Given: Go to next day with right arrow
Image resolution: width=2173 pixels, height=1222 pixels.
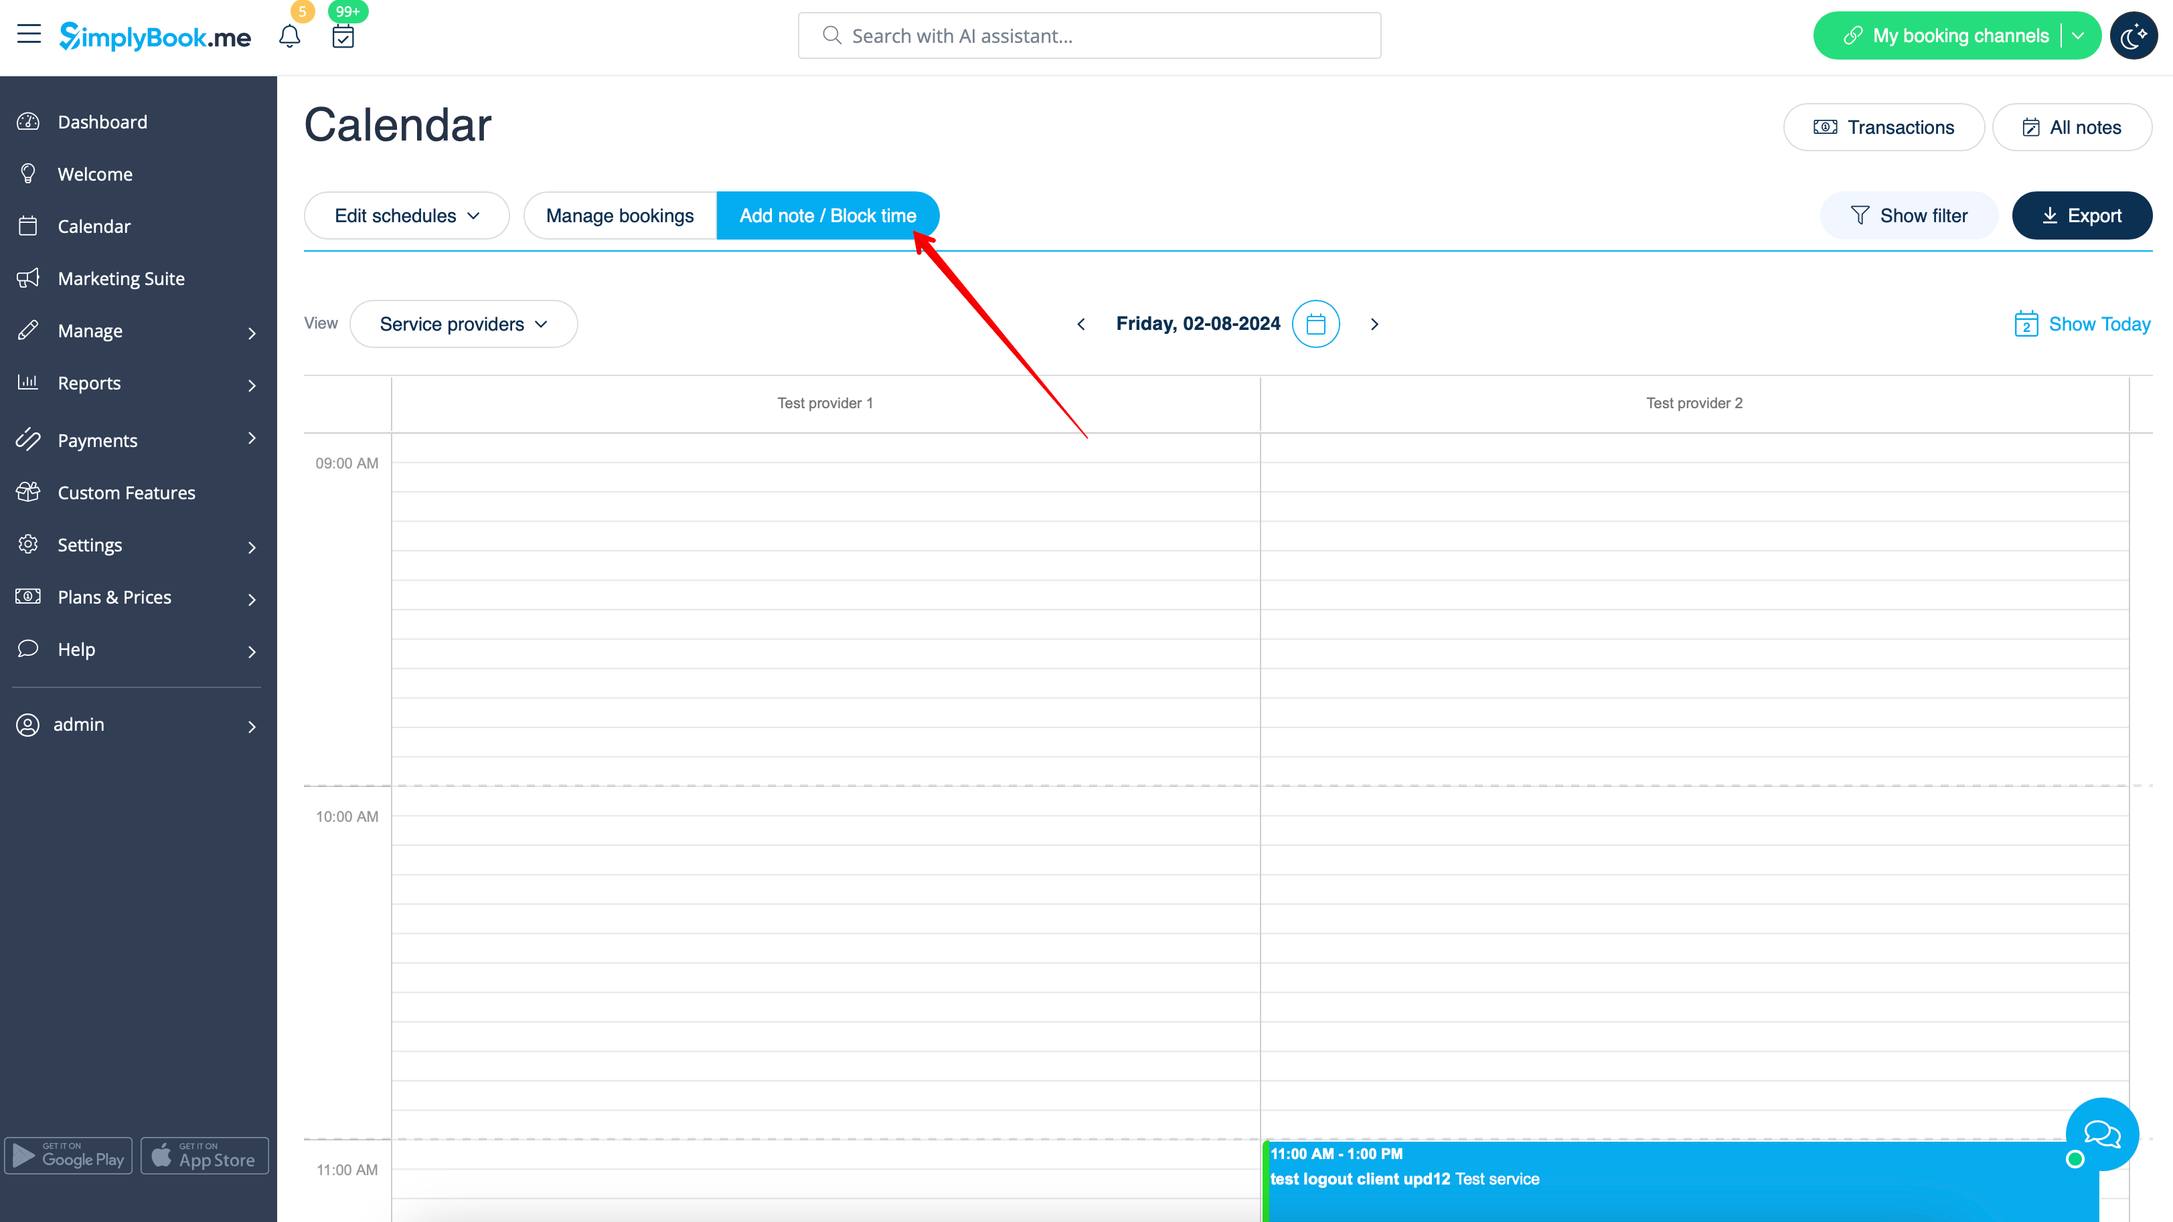Looking at the screenshot, I should [x=1374, y=324].
